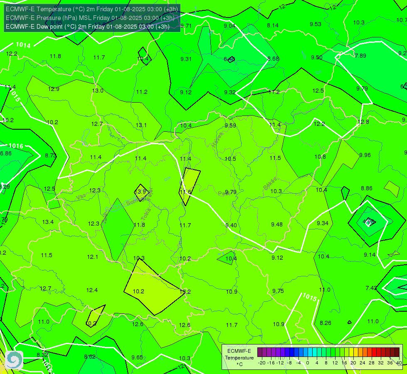Click the 8.86 temperature value
This screenshot has height=374, width=407.
(x=367, y=188)
